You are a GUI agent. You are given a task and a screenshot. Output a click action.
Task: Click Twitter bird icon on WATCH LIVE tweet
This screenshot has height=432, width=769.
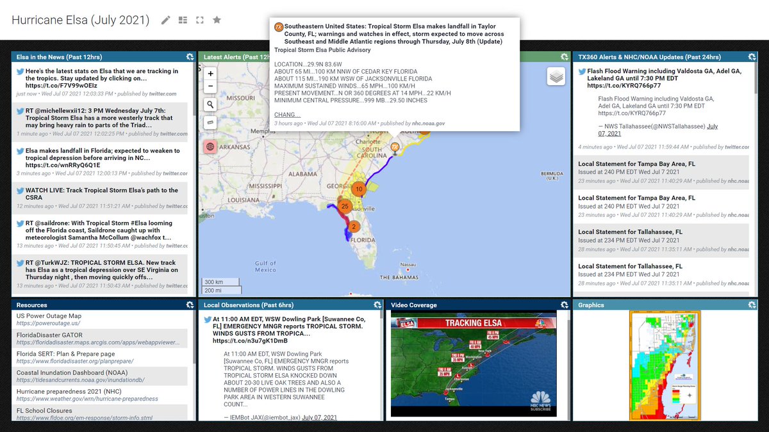coord(20,191)
